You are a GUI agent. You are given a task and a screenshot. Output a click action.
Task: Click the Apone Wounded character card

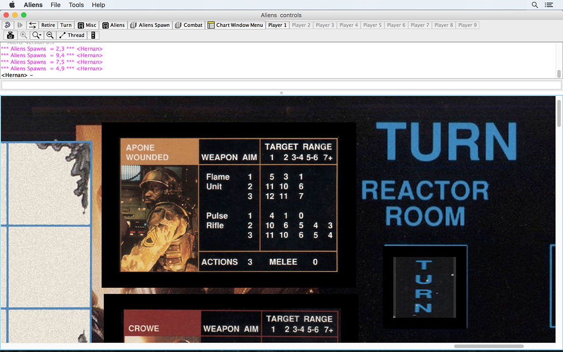tap(229, 205)
